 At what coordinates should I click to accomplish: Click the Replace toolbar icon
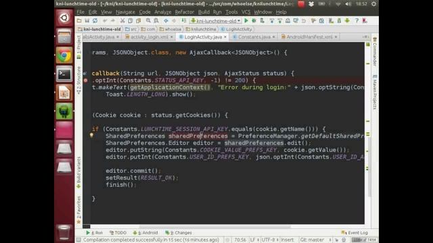coord(156,21)
